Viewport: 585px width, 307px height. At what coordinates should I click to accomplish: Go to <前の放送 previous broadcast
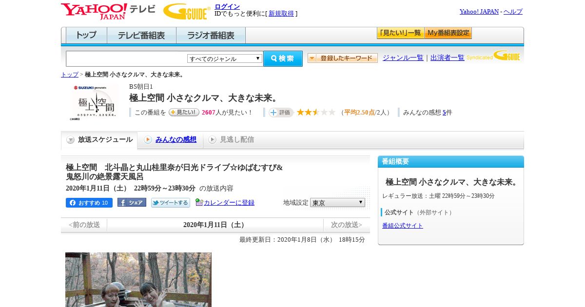[84, 225]
